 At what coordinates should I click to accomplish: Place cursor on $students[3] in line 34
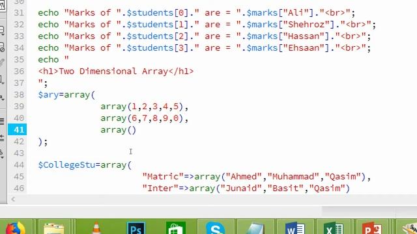click(x=158, y=47)
